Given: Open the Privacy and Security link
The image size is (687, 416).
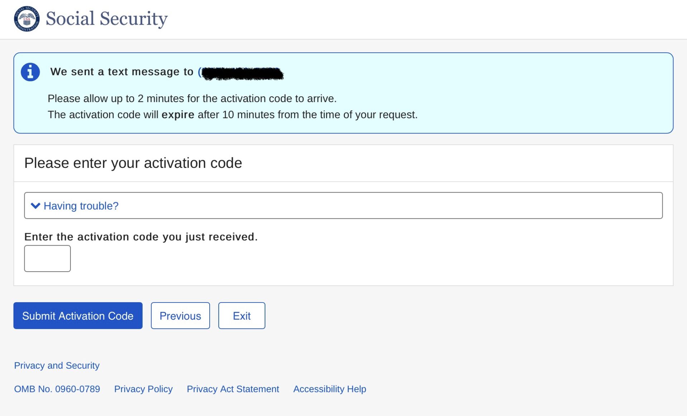Looking at the screenshot, I should [x=57, y=366].
